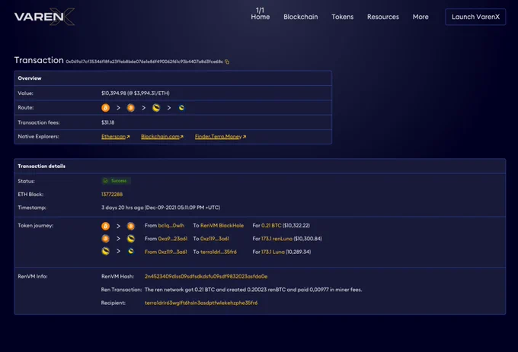Click Bitcoin icon in first Token journey row
Viewport: 518px width, 352px height.
point(105,226)
